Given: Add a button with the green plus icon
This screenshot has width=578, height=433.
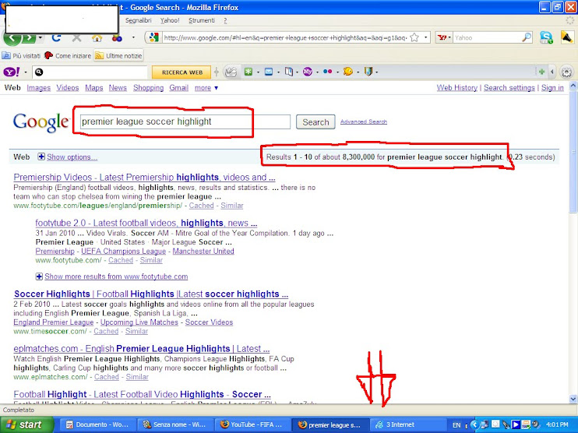Looking at the screenshot, I should [541, 72].
